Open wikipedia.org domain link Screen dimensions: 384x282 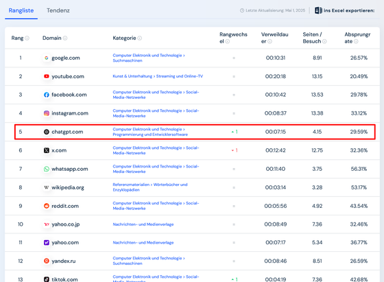[68, 187]
